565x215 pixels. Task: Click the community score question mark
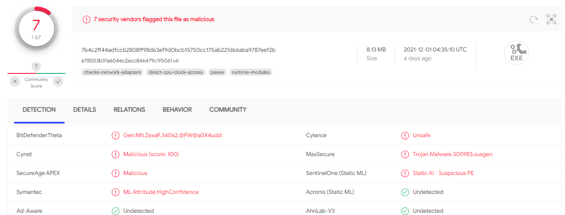point(36,66)
